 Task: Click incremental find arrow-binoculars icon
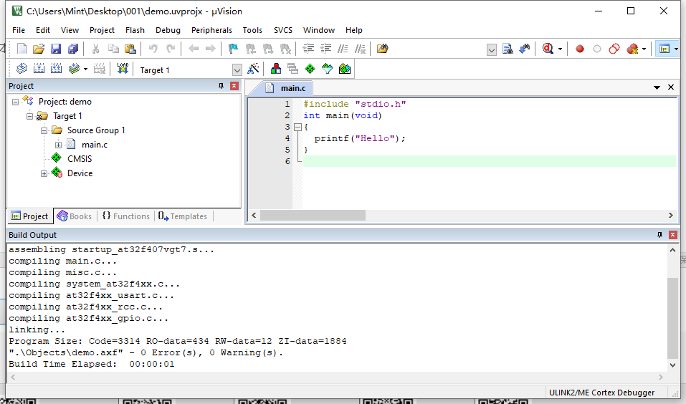[x=525, y=49]
